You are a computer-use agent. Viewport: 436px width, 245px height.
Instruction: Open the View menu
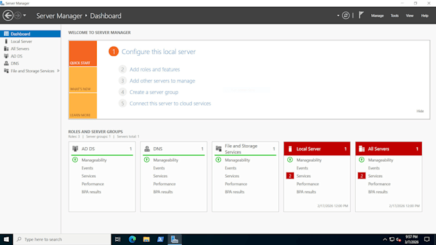(x=410, y=16)
